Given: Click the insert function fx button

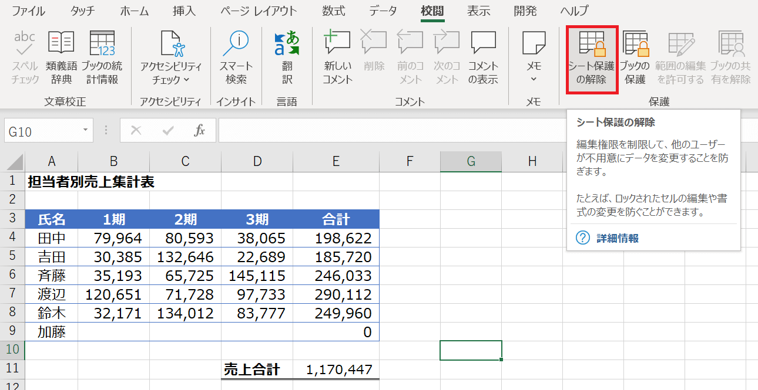Looking at the screenshot, I should (x=199, y=130).
